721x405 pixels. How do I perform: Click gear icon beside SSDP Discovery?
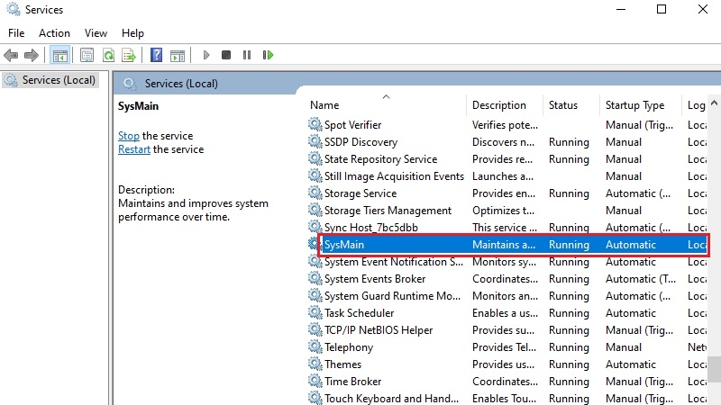pos(315,141)
